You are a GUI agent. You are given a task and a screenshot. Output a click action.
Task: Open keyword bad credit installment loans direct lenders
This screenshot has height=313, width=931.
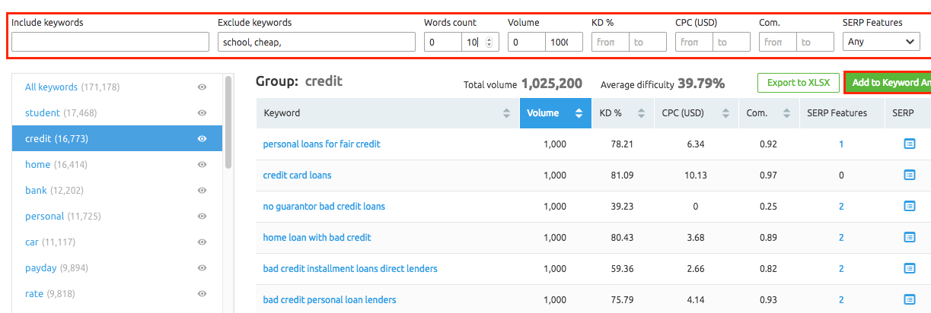point(350,268)
